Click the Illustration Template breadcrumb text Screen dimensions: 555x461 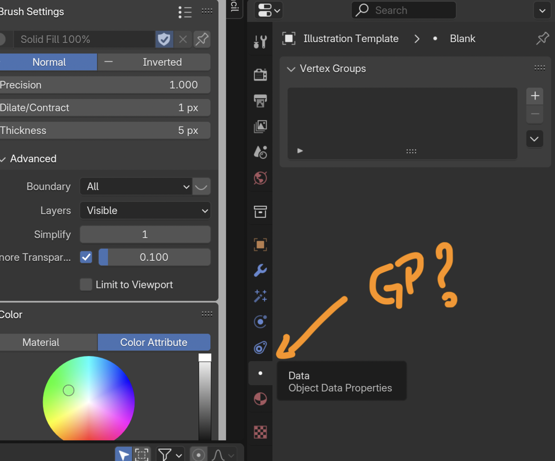[x=351, y=39]
